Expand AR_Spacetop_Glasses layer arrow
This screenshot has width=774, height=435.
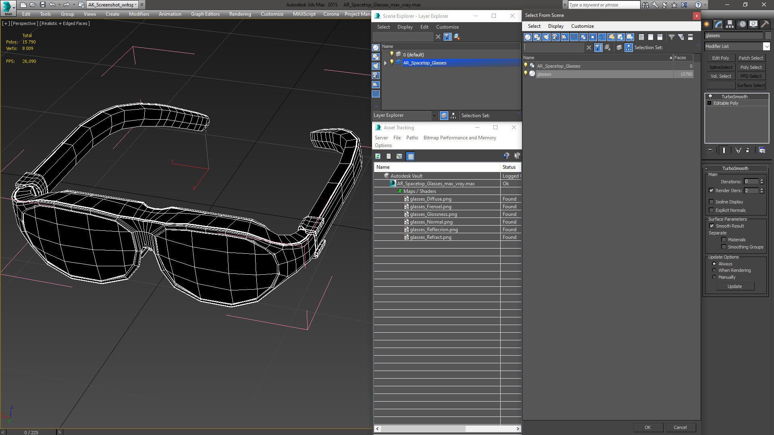(x=385, y=63)
